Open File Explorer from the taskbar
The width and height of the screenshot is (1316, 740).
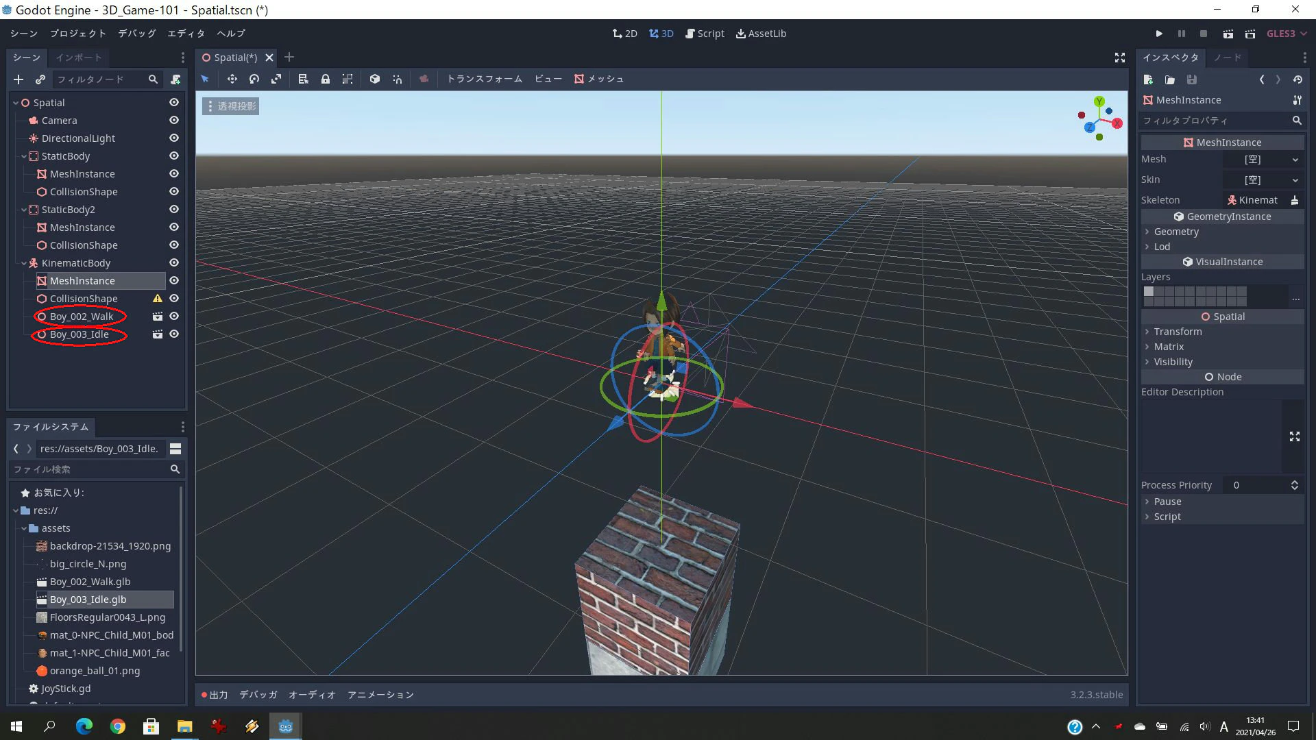tap(185, 726)
